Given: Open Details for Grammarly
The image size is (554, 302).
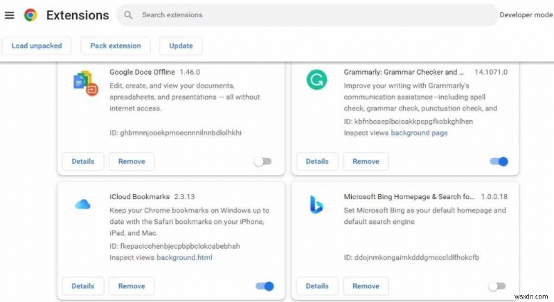Looking at the screenshot, I should click(x=317, y=162).
